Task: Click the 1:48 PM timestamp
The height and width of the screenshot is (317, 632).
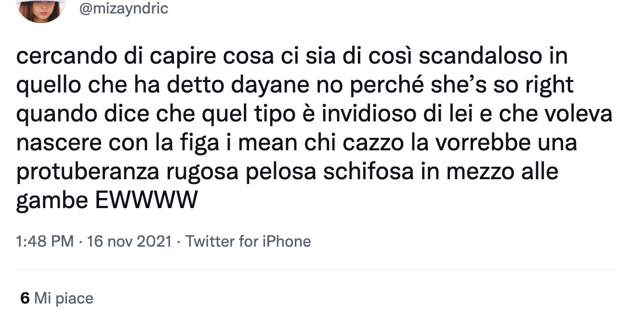Action: [45, 241]
